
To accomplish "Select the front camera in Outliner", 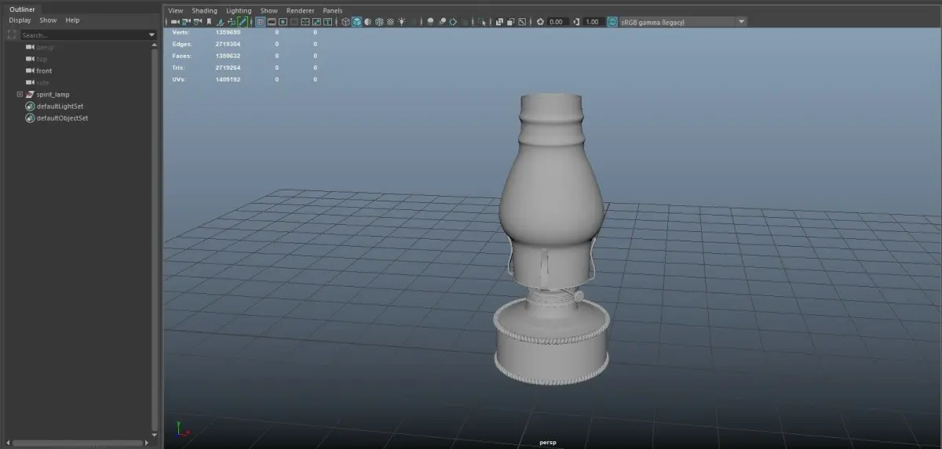I will (x=44, y=71).
